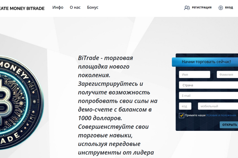The image size is (238, 158).
Task: Click the РЕГИСТРАЦИЯ link
Action: click(x=201, y=8)
